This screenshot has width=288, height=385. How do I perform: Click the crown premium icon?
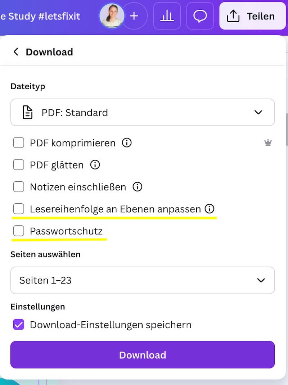click(x=268, y=143)
